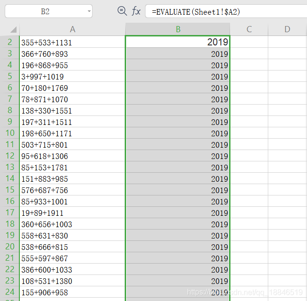Click empty cell D6

click(287, 88)
